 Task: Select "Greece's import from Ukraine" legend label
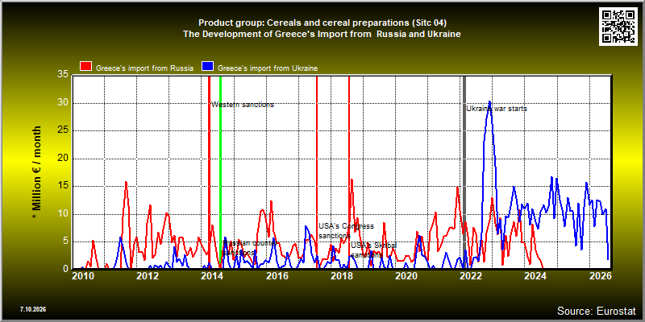pyautogui.click(x=268, y=68)
